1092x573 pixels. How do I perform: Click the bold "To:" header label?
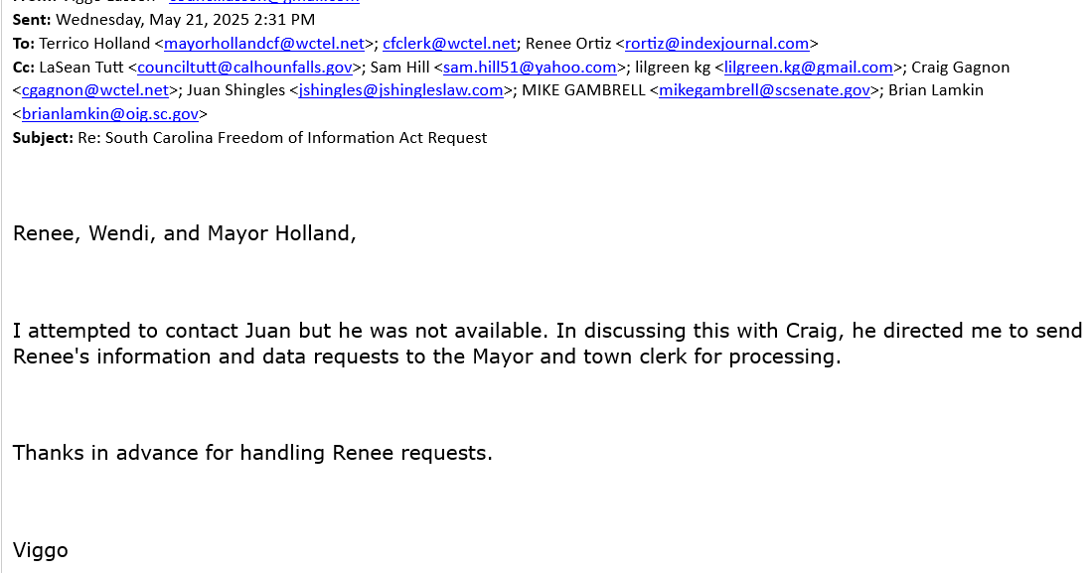24,44
